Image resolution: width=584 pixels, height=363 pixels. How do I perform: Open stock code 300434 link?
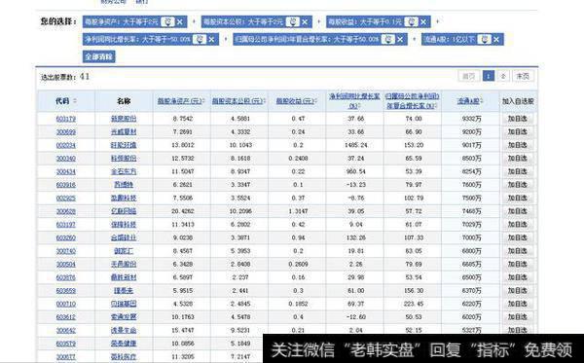[66, 171]
